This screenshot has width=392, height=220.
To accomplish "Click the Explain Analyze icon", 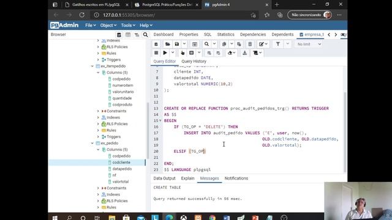I will point(192,53).
